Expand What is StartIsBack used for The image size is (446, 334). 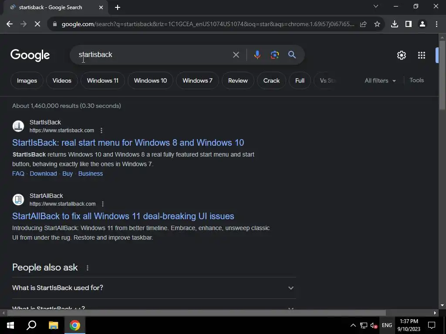(x=154, y=288)
